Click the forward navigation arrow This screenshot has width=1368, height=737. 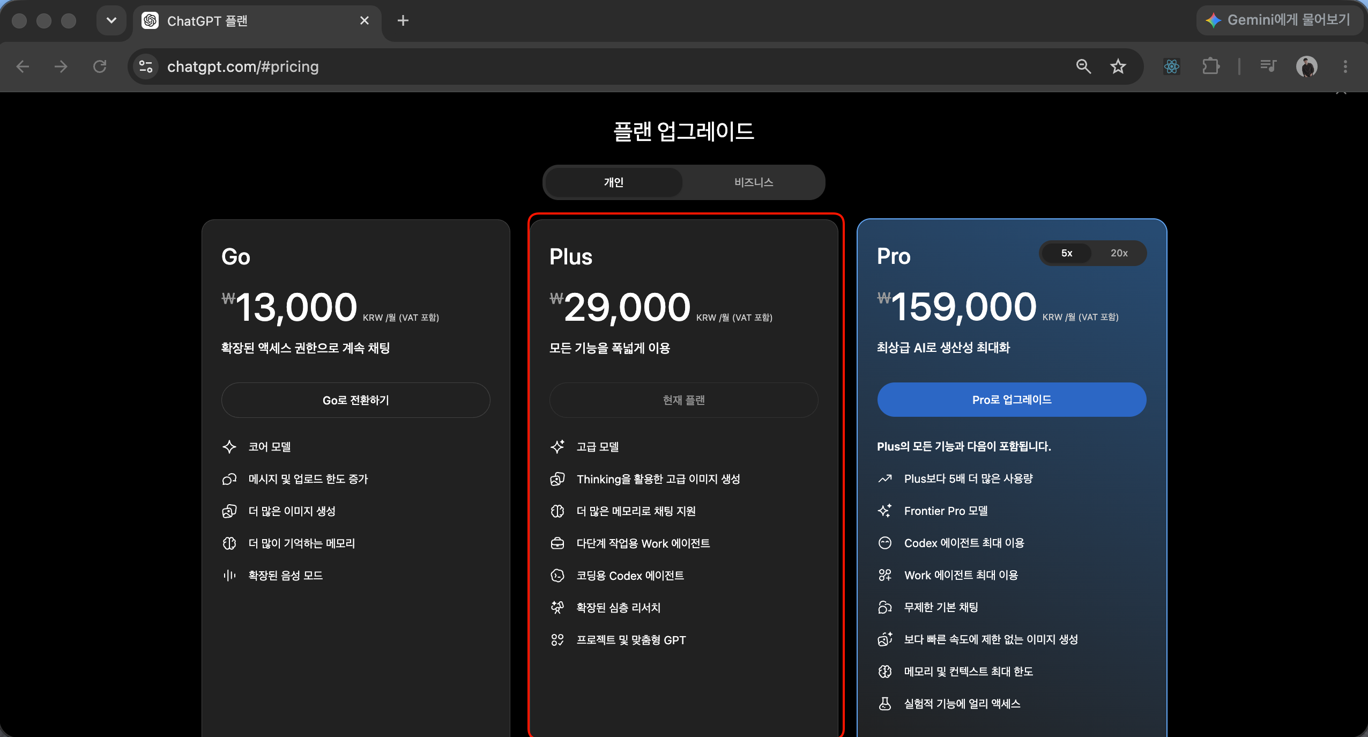(61, 67)
